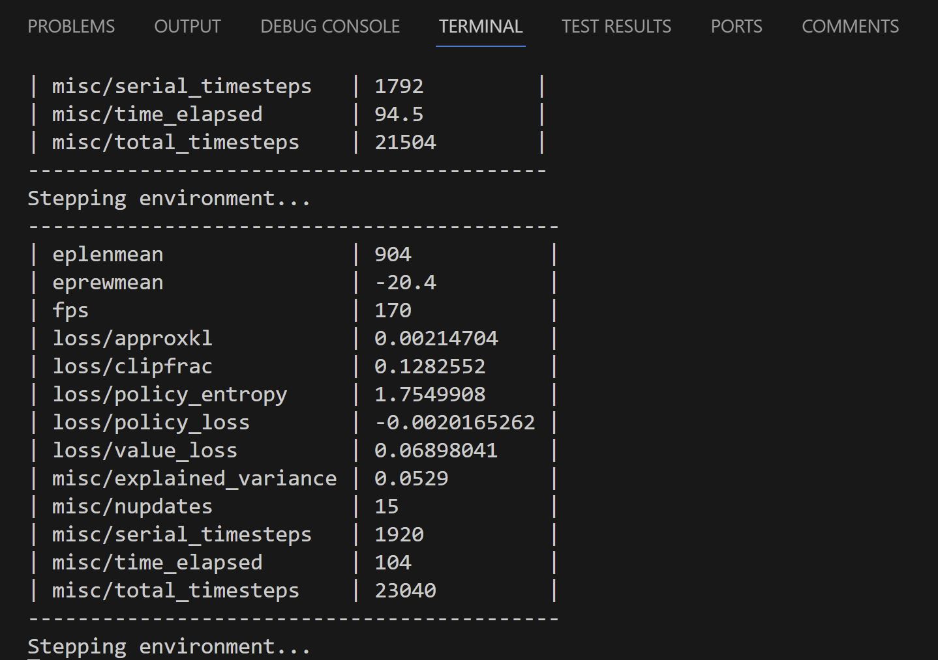Open the OUTPUT tab
This screenshot has width=938, height=660.
pyautogui.click(x=187, y=27)
